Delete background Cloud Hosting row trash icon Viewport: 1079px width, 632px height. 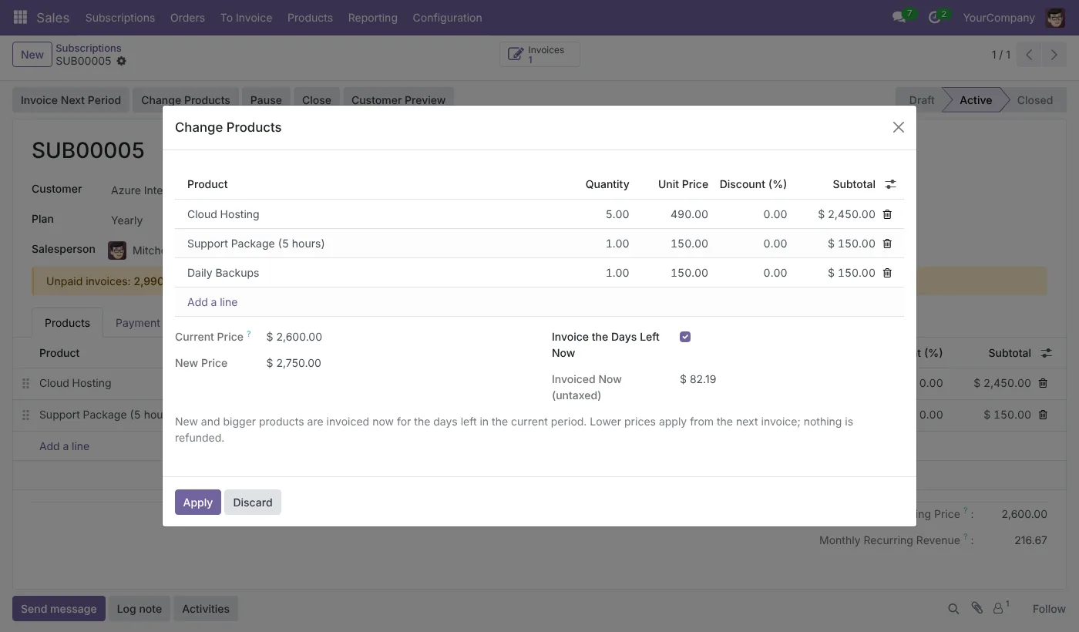pyautogui.click(x=1043, y=383)
